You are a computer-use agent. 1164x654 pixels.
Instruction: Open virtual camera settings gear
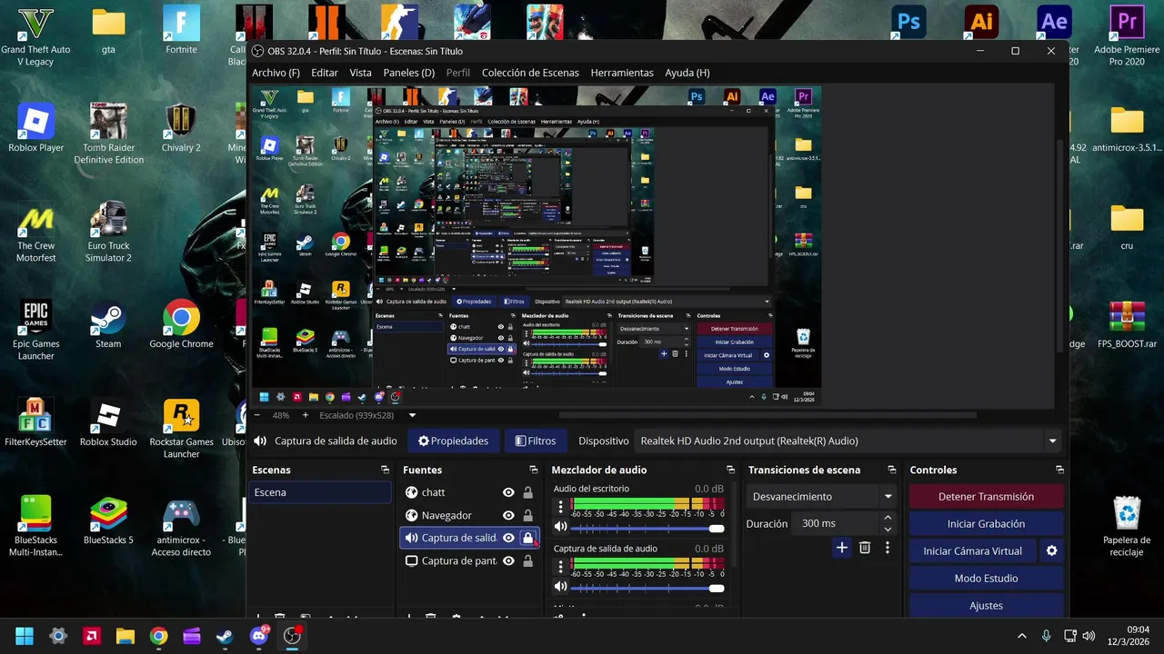pos(1052,551)
